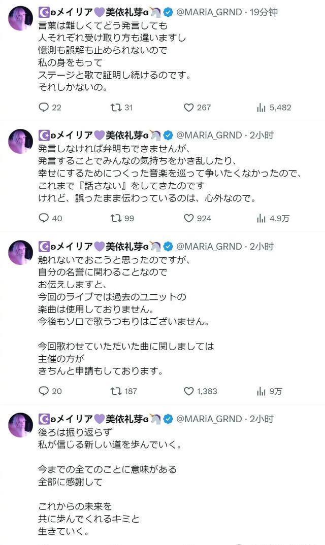The width and height of the screenshot is (325, 545).
Task: Retweet the post with 187 retweets
Action: point(115,391)
